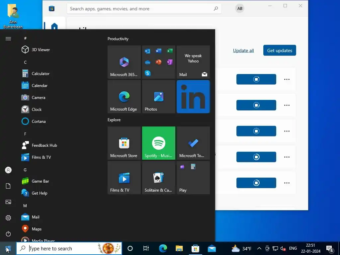Open the Arin Butterbean desktop folder
Screen dimensions: 340x255
[x=13, y=16]
